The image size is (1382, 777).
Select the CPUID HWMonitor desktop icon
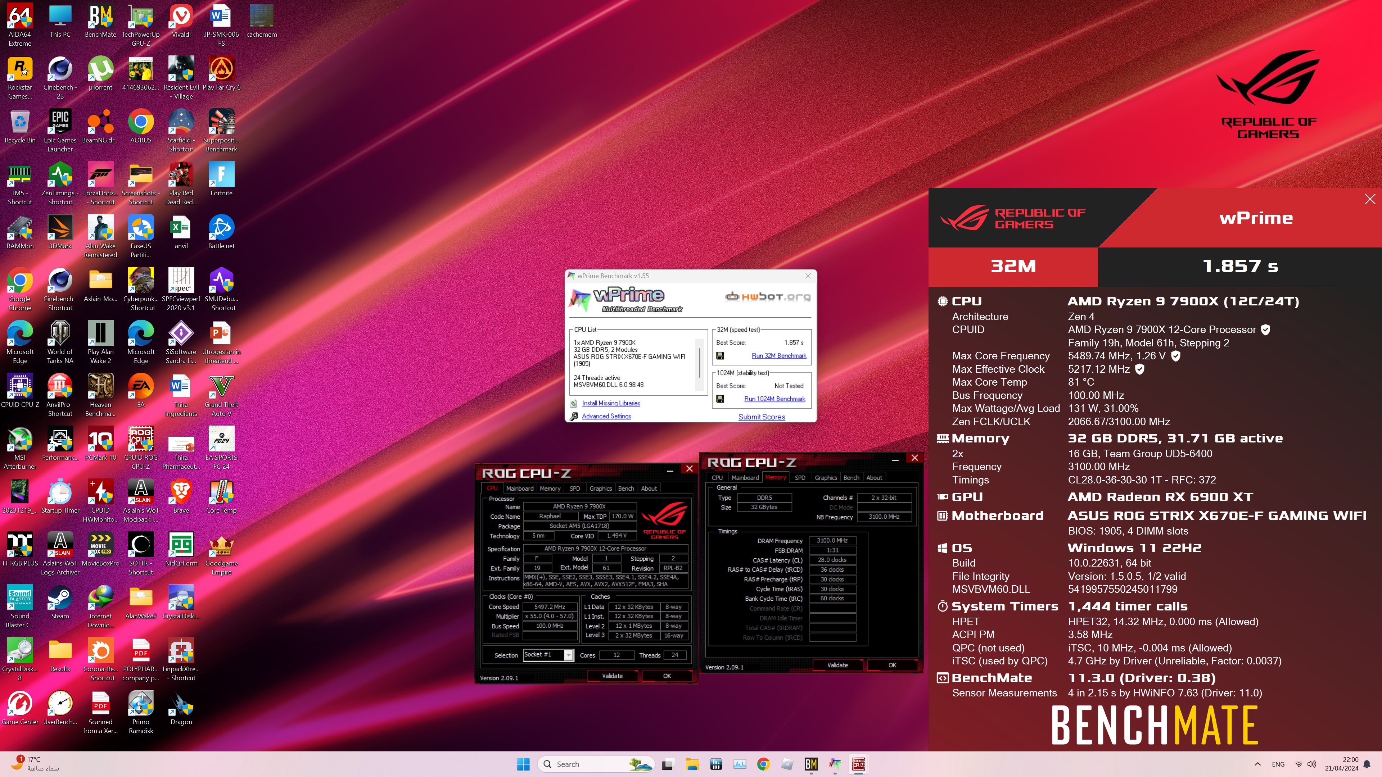pos(100,501)
